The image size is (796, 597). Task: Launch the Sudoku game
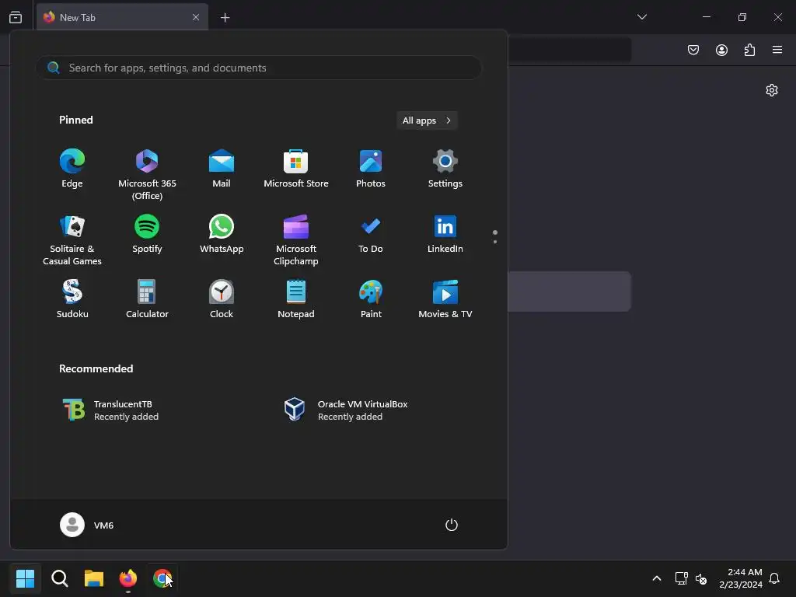pyautogui.click(x=72, y=299)
